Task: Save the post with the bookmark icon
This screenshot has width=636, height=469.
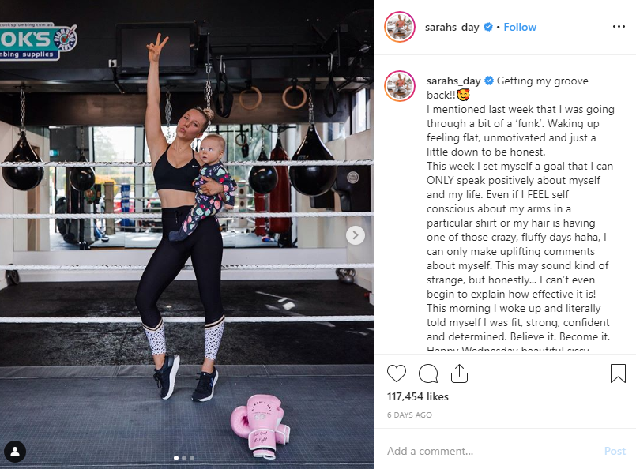Action: [x=618, y=373]
